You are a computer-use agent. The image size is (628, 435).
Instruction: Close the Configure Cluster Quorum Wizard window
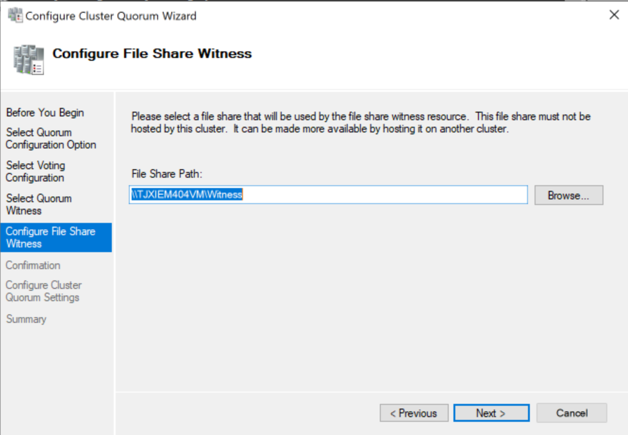click(614, 15)
